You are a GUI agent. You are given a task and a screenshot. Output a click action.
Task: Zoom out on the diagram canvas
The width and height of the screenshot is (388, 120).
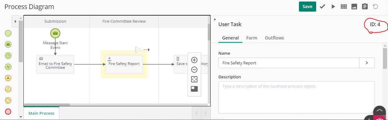(194, 70)
